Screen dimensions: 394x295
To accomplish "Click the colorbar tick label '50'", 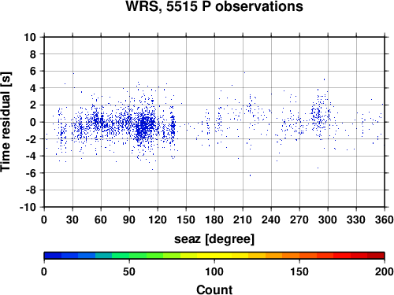I will (129, 271).
